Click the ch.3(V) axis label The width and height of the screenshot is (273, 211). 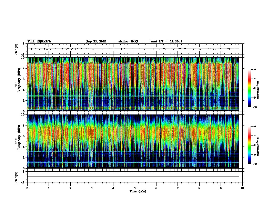coord(17,177)
